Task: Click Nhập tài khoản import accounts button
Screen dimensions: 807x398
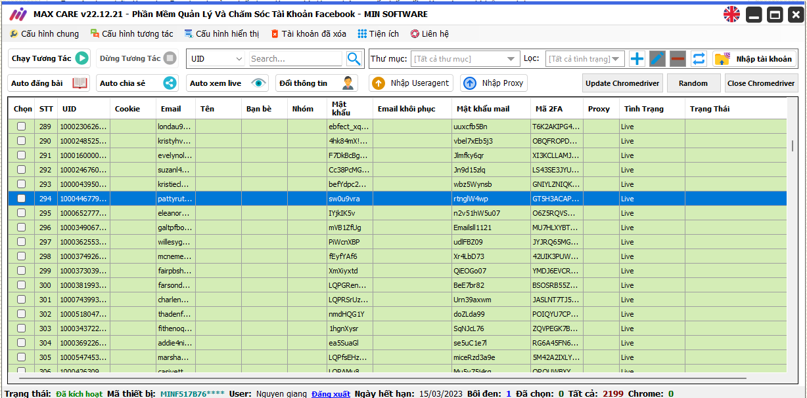Action: pyautogui.click(x=754, y=58)
